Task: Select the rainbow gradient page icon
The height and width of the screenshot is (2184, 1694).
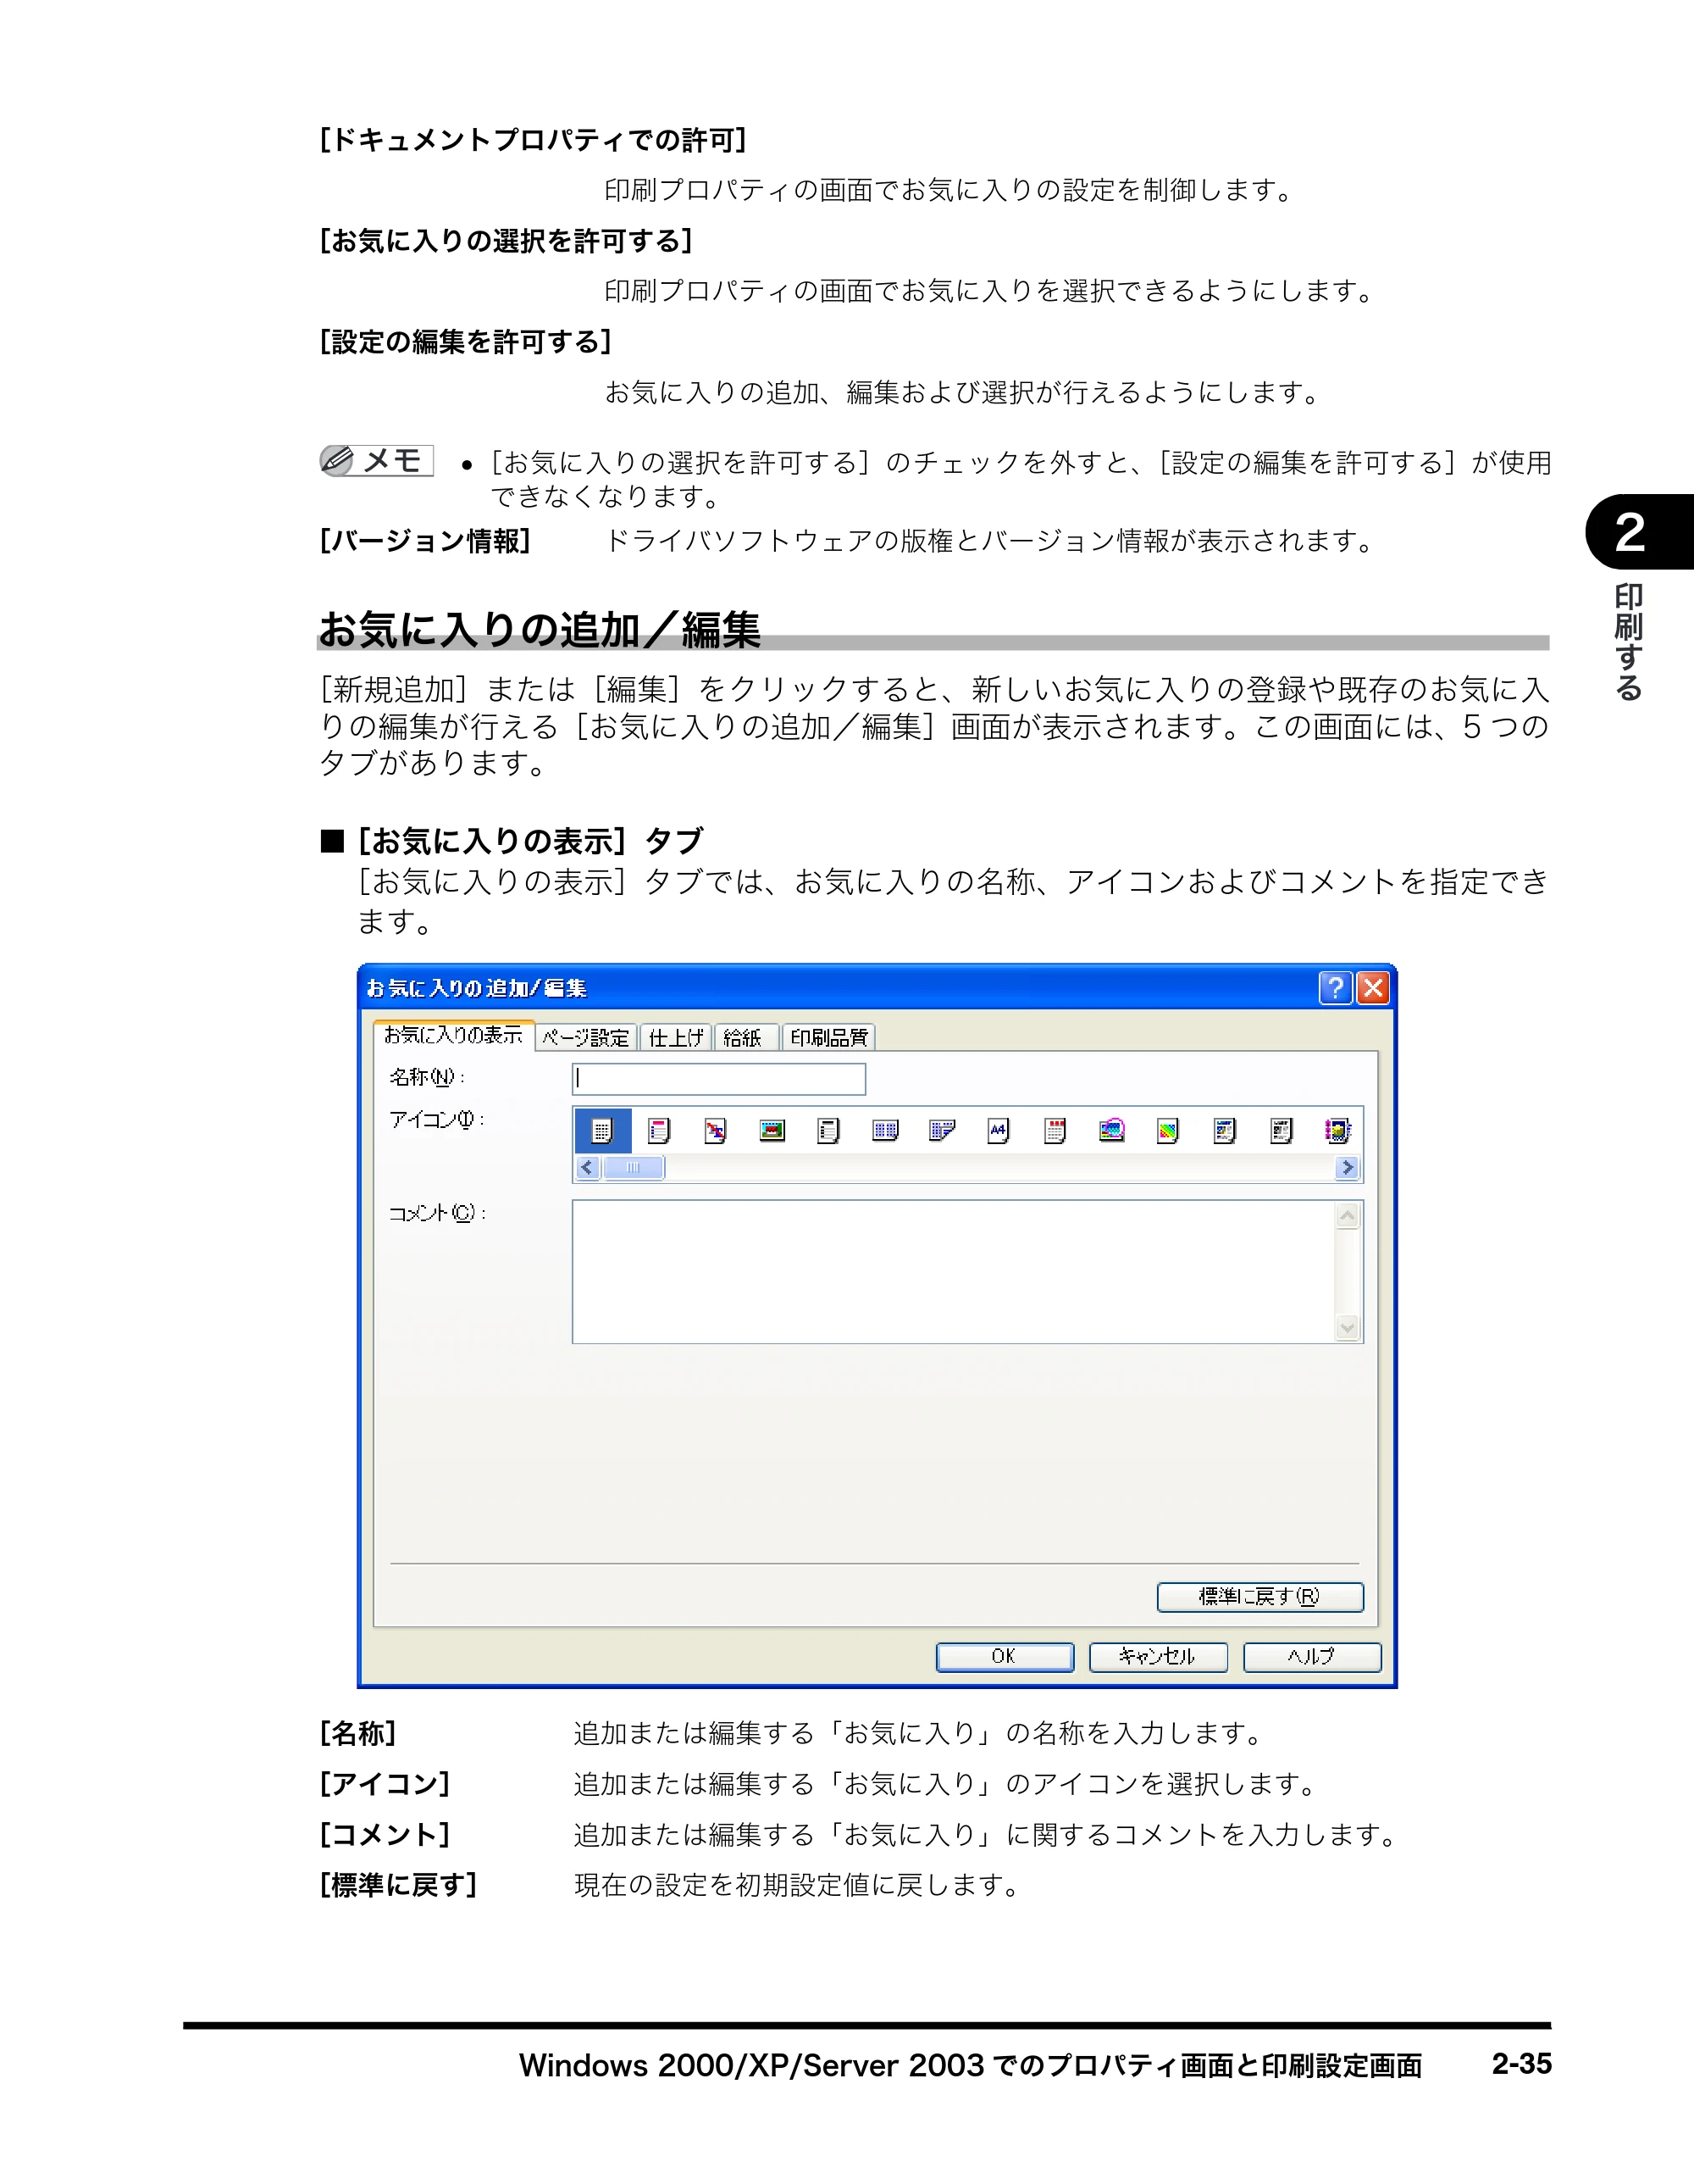Action: pos(1167,1131)
